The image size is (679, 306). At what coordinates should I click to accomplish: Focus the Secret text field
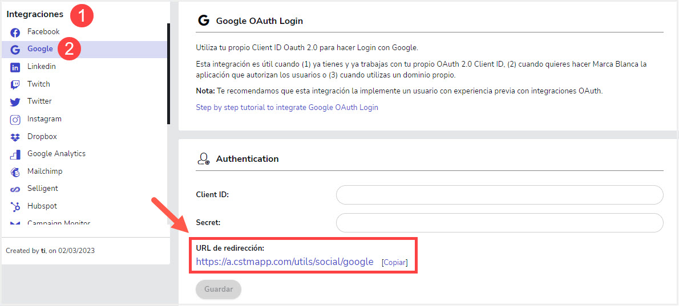pyautogui.click(x=500, y=223)
